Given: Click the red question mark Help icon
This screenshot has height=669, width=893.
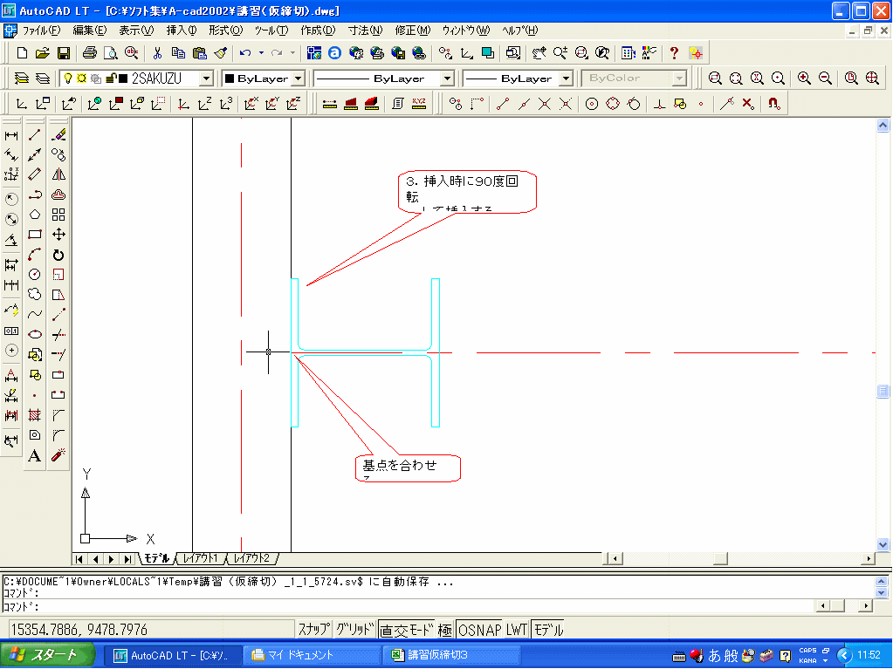Looking at the screenshot, I should (674, 53).
